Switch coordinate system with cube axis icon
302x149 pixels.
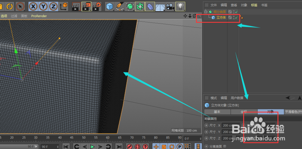[64, 7]
